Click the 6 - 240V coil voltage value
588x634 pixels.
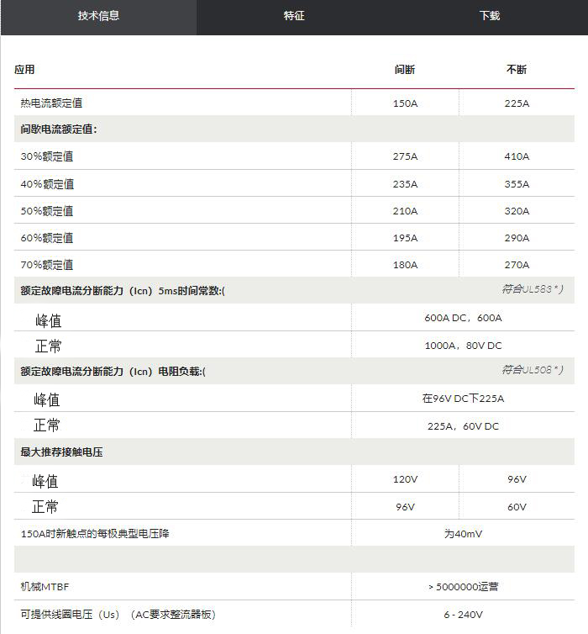(x=463, y=615)
